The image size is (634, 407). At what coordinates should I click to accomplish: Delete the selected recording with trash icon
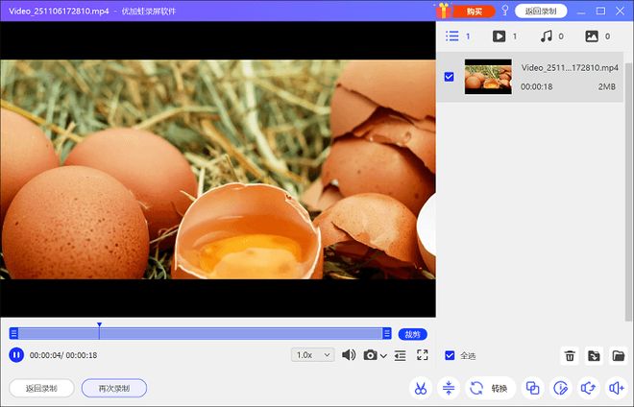pyautogui.click(x=570, y=356)
